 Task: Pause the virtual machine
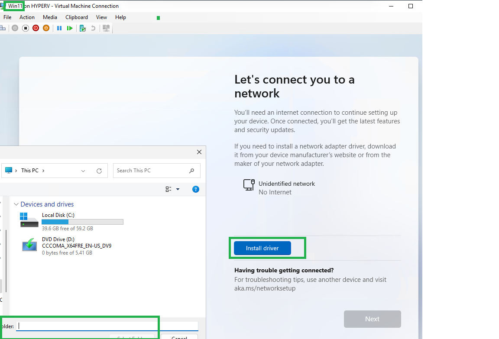(x=59, y=28)
